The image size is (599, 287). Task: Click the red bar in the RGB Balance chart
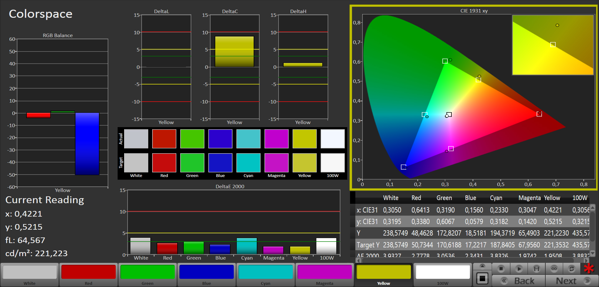38,115
